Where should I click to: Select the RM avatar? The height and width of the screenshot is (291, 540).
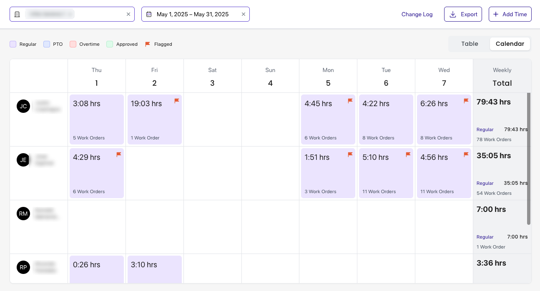tap(23, 214)
